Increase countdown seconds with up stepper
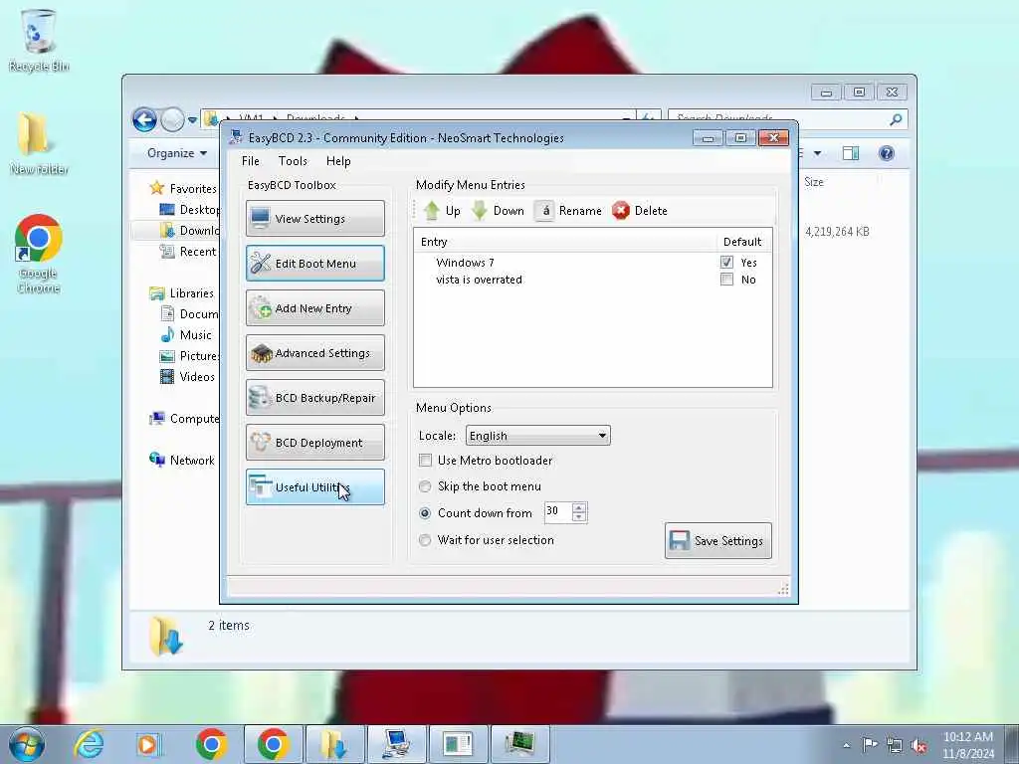The image size is (1019, 764). coord(580,507)
